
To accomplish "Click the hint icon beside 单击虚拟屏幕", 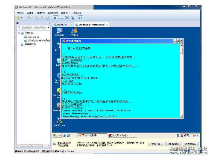I will (55, 144).
